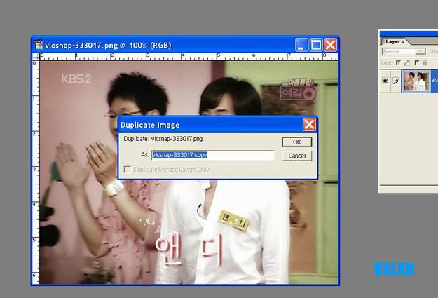
Task: Click the As name input field
Action: point(213,155)
